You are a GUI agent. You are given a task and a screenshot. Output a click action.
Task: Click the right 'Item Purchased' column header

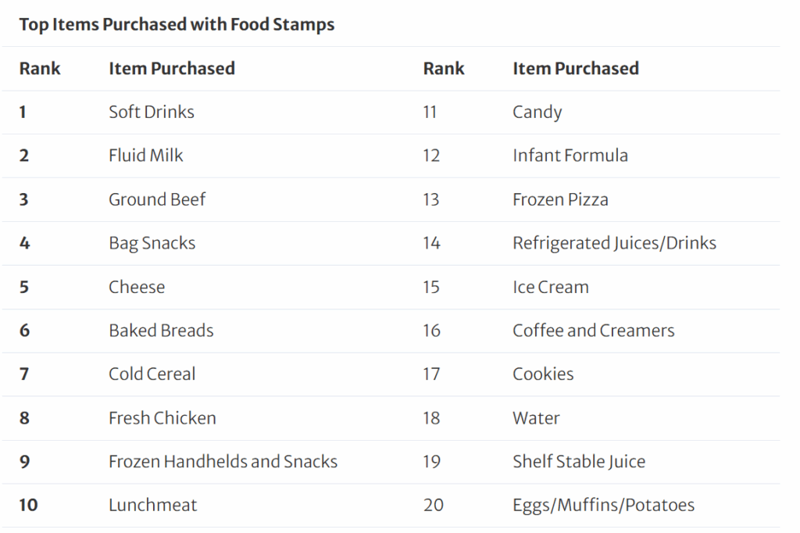tap(576, 69)
